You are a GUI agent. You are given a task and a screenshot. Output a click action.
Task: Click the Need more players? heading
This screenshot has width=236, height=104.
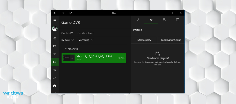click(x=158, y=58)
